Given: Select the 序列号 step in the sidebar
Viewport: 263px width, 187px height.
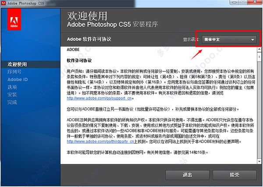Looking at the screenshot, I should (14, 72).
